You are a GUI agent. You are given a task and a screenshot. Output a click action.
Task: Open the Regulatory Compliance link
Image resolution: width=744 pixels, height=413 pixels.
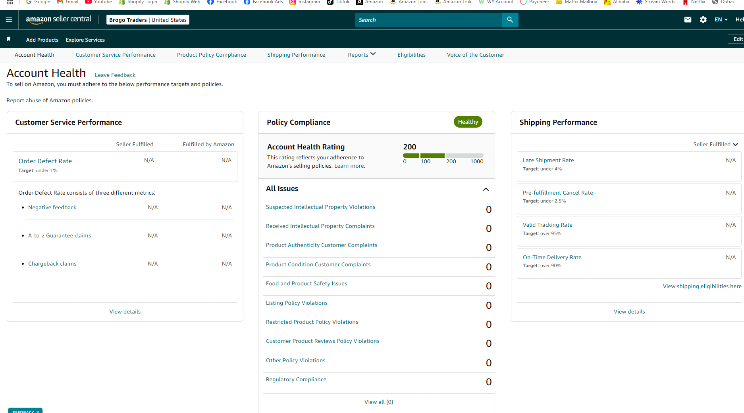(296, 379)
